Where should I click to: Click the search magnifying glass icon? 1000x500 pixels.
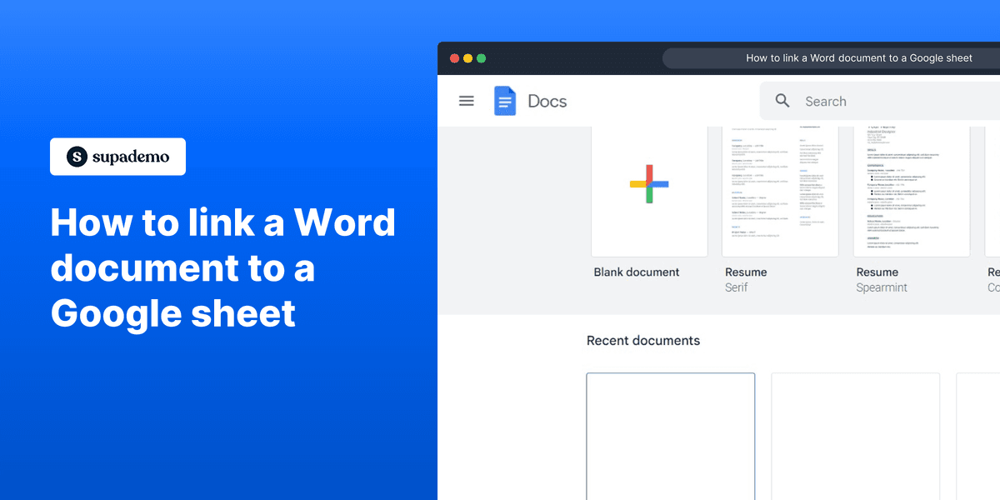[x=782, y=100]
